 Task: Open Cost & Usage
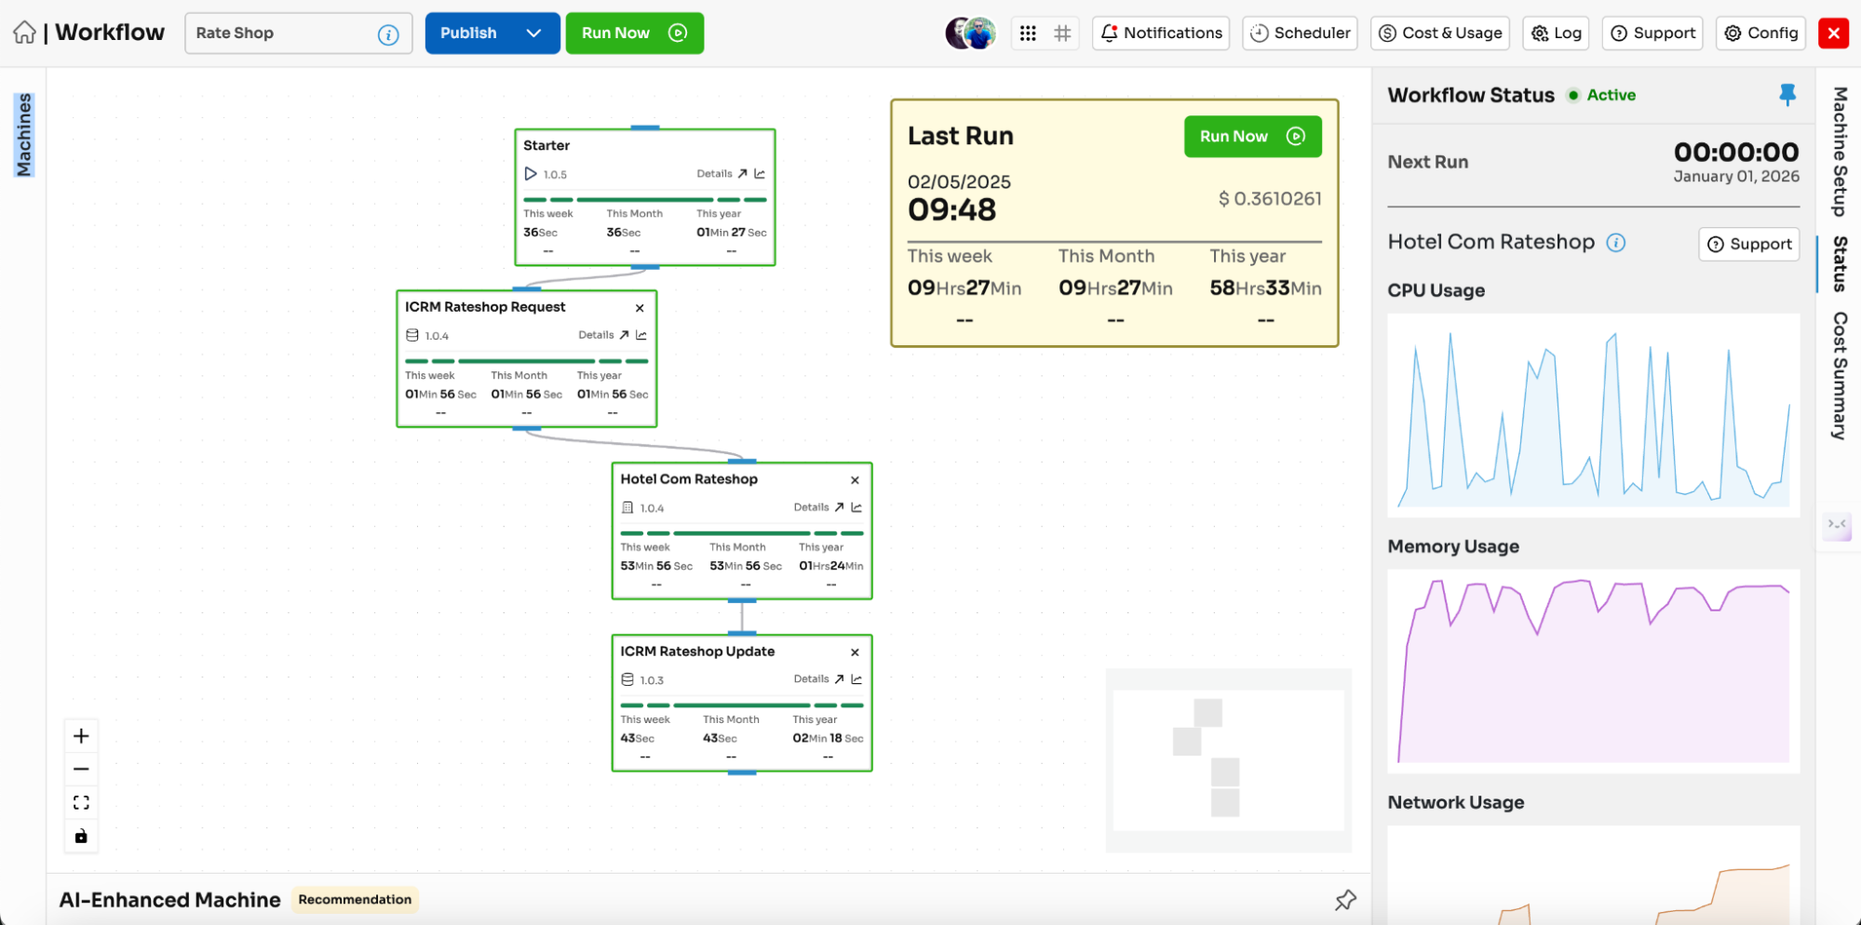[1439, 34]
